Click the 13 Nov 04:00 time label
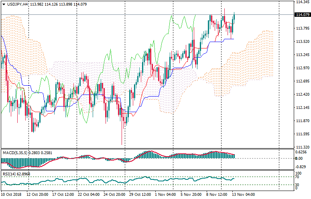Screen dimensions: 311x199 pos(243,195)
